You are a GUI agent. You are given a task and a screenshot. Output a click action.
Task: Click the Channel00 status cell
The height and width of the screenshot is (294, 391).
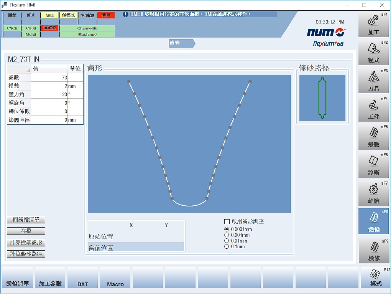[87, 28]
